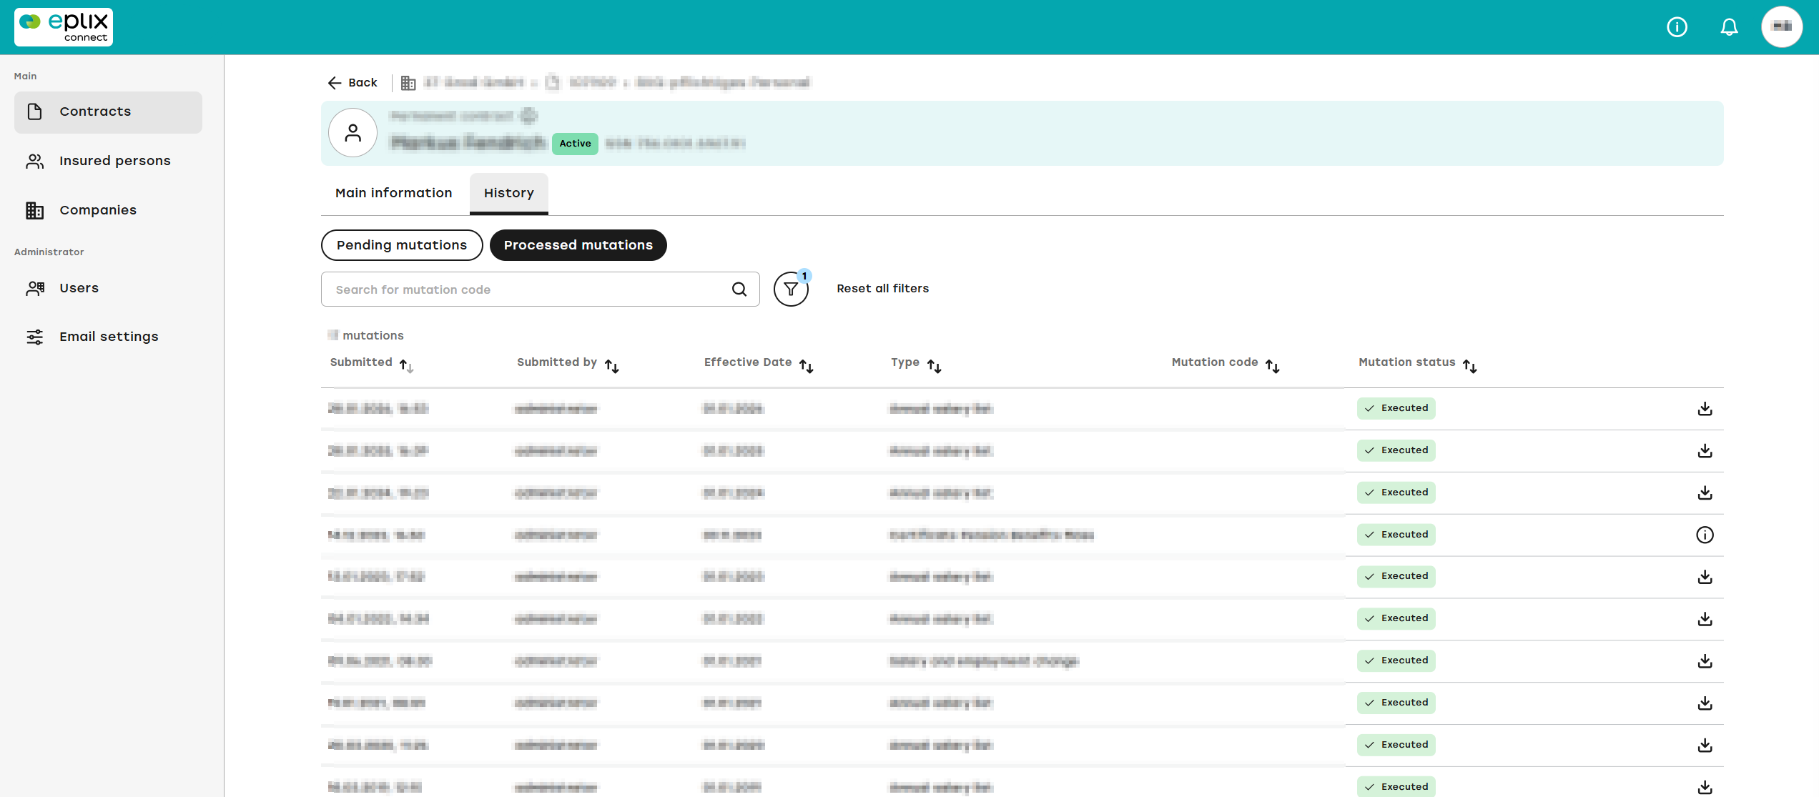Select the History tab
Image resolution: width=1819 pixels, height=797 pixels.
click(x=509, y=193)
